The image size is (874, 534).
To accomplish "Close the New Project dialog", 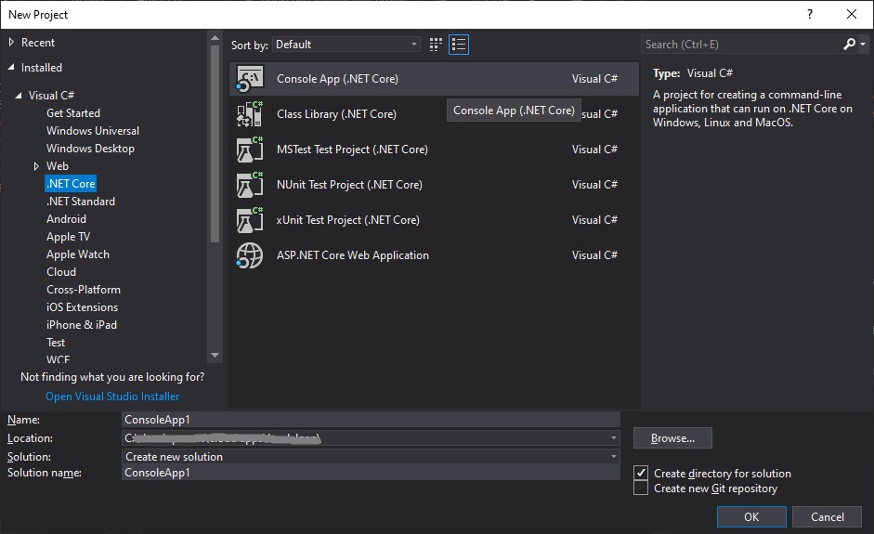I will pyautogui.click(x=852, y=15).
